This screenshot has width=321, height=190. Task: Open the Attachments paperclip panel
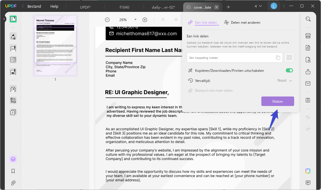click(x=13, y=183)
